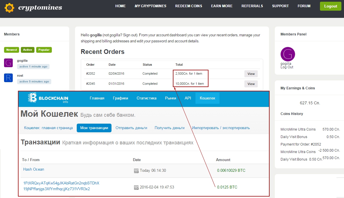344x198 pixels.
Task: Select the Мои транзакции tab
Action: coord(94,128)
